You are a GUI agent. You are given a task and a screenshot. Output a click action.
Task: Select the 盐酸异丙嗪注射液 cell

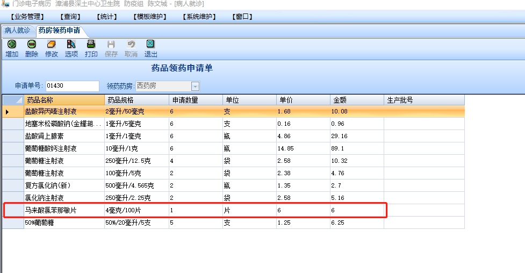(x=64, y=112)
